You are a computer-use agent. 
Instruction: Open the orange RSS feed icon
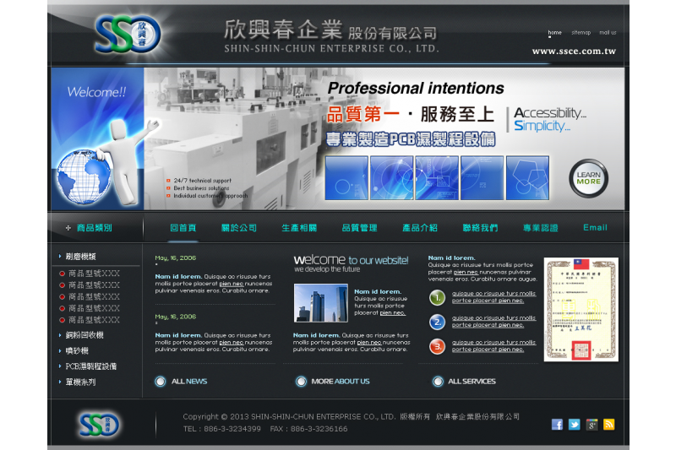coord(608,425)
